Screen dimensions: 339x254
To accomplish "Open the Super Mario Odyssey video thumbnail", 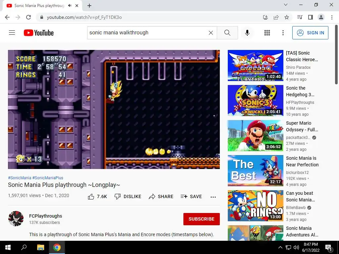I will coord(256,135).
